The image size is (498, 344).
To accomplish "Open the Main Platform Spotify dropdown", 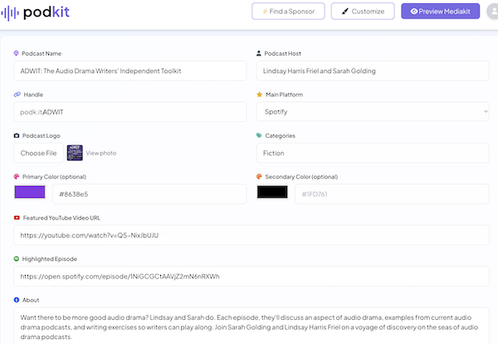I will tap(373, 111).
